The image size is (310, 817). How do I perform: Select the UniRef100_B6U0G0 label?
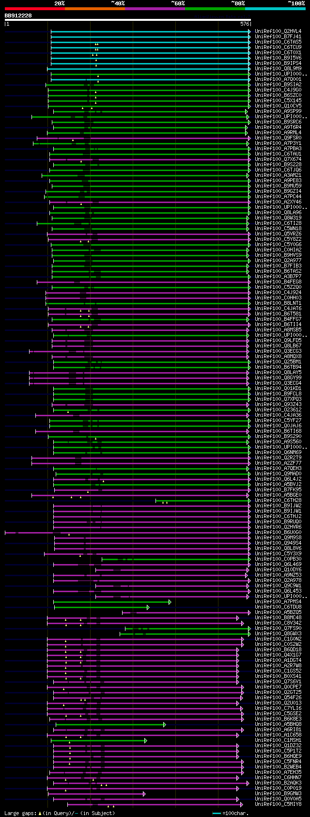click(x=278, y=532)
